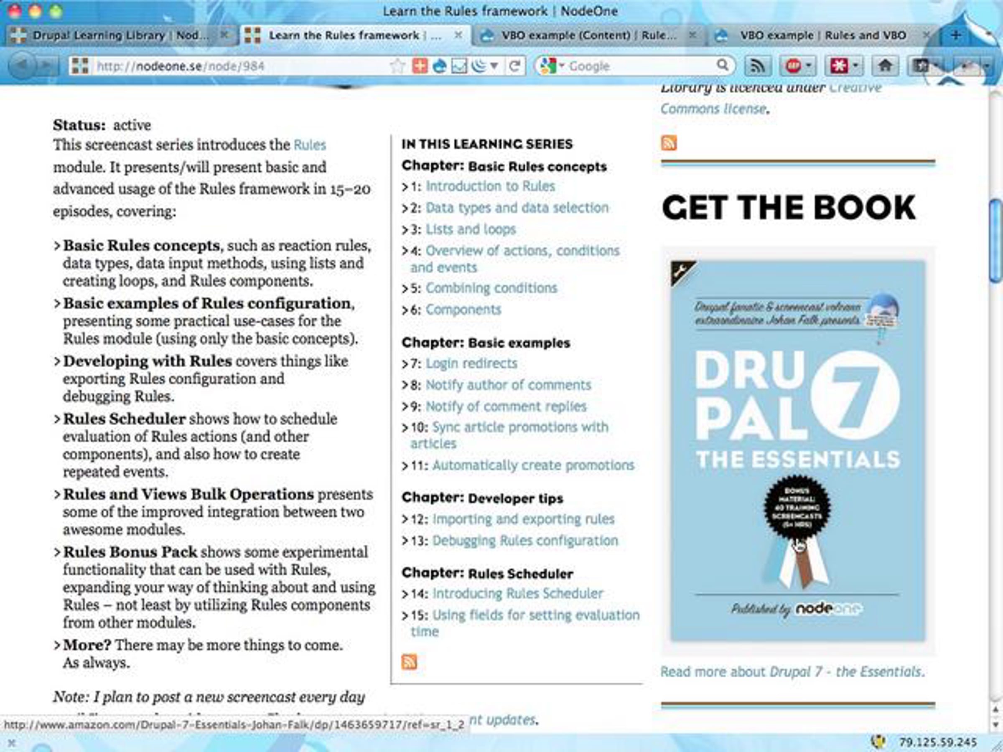1003x752 pixels.
Task: Open episode 7: Login redirects
Action: (x=471, y=363)
